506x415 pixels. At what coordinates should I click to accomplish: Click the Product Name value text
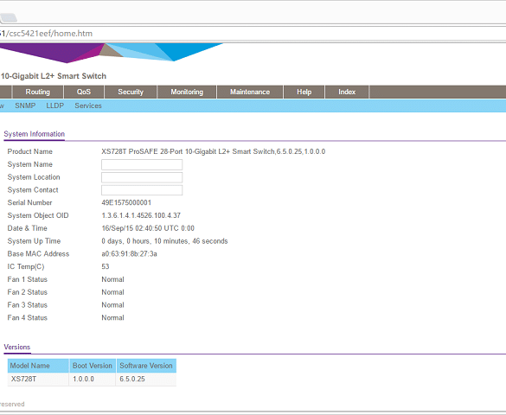(214, 151)
